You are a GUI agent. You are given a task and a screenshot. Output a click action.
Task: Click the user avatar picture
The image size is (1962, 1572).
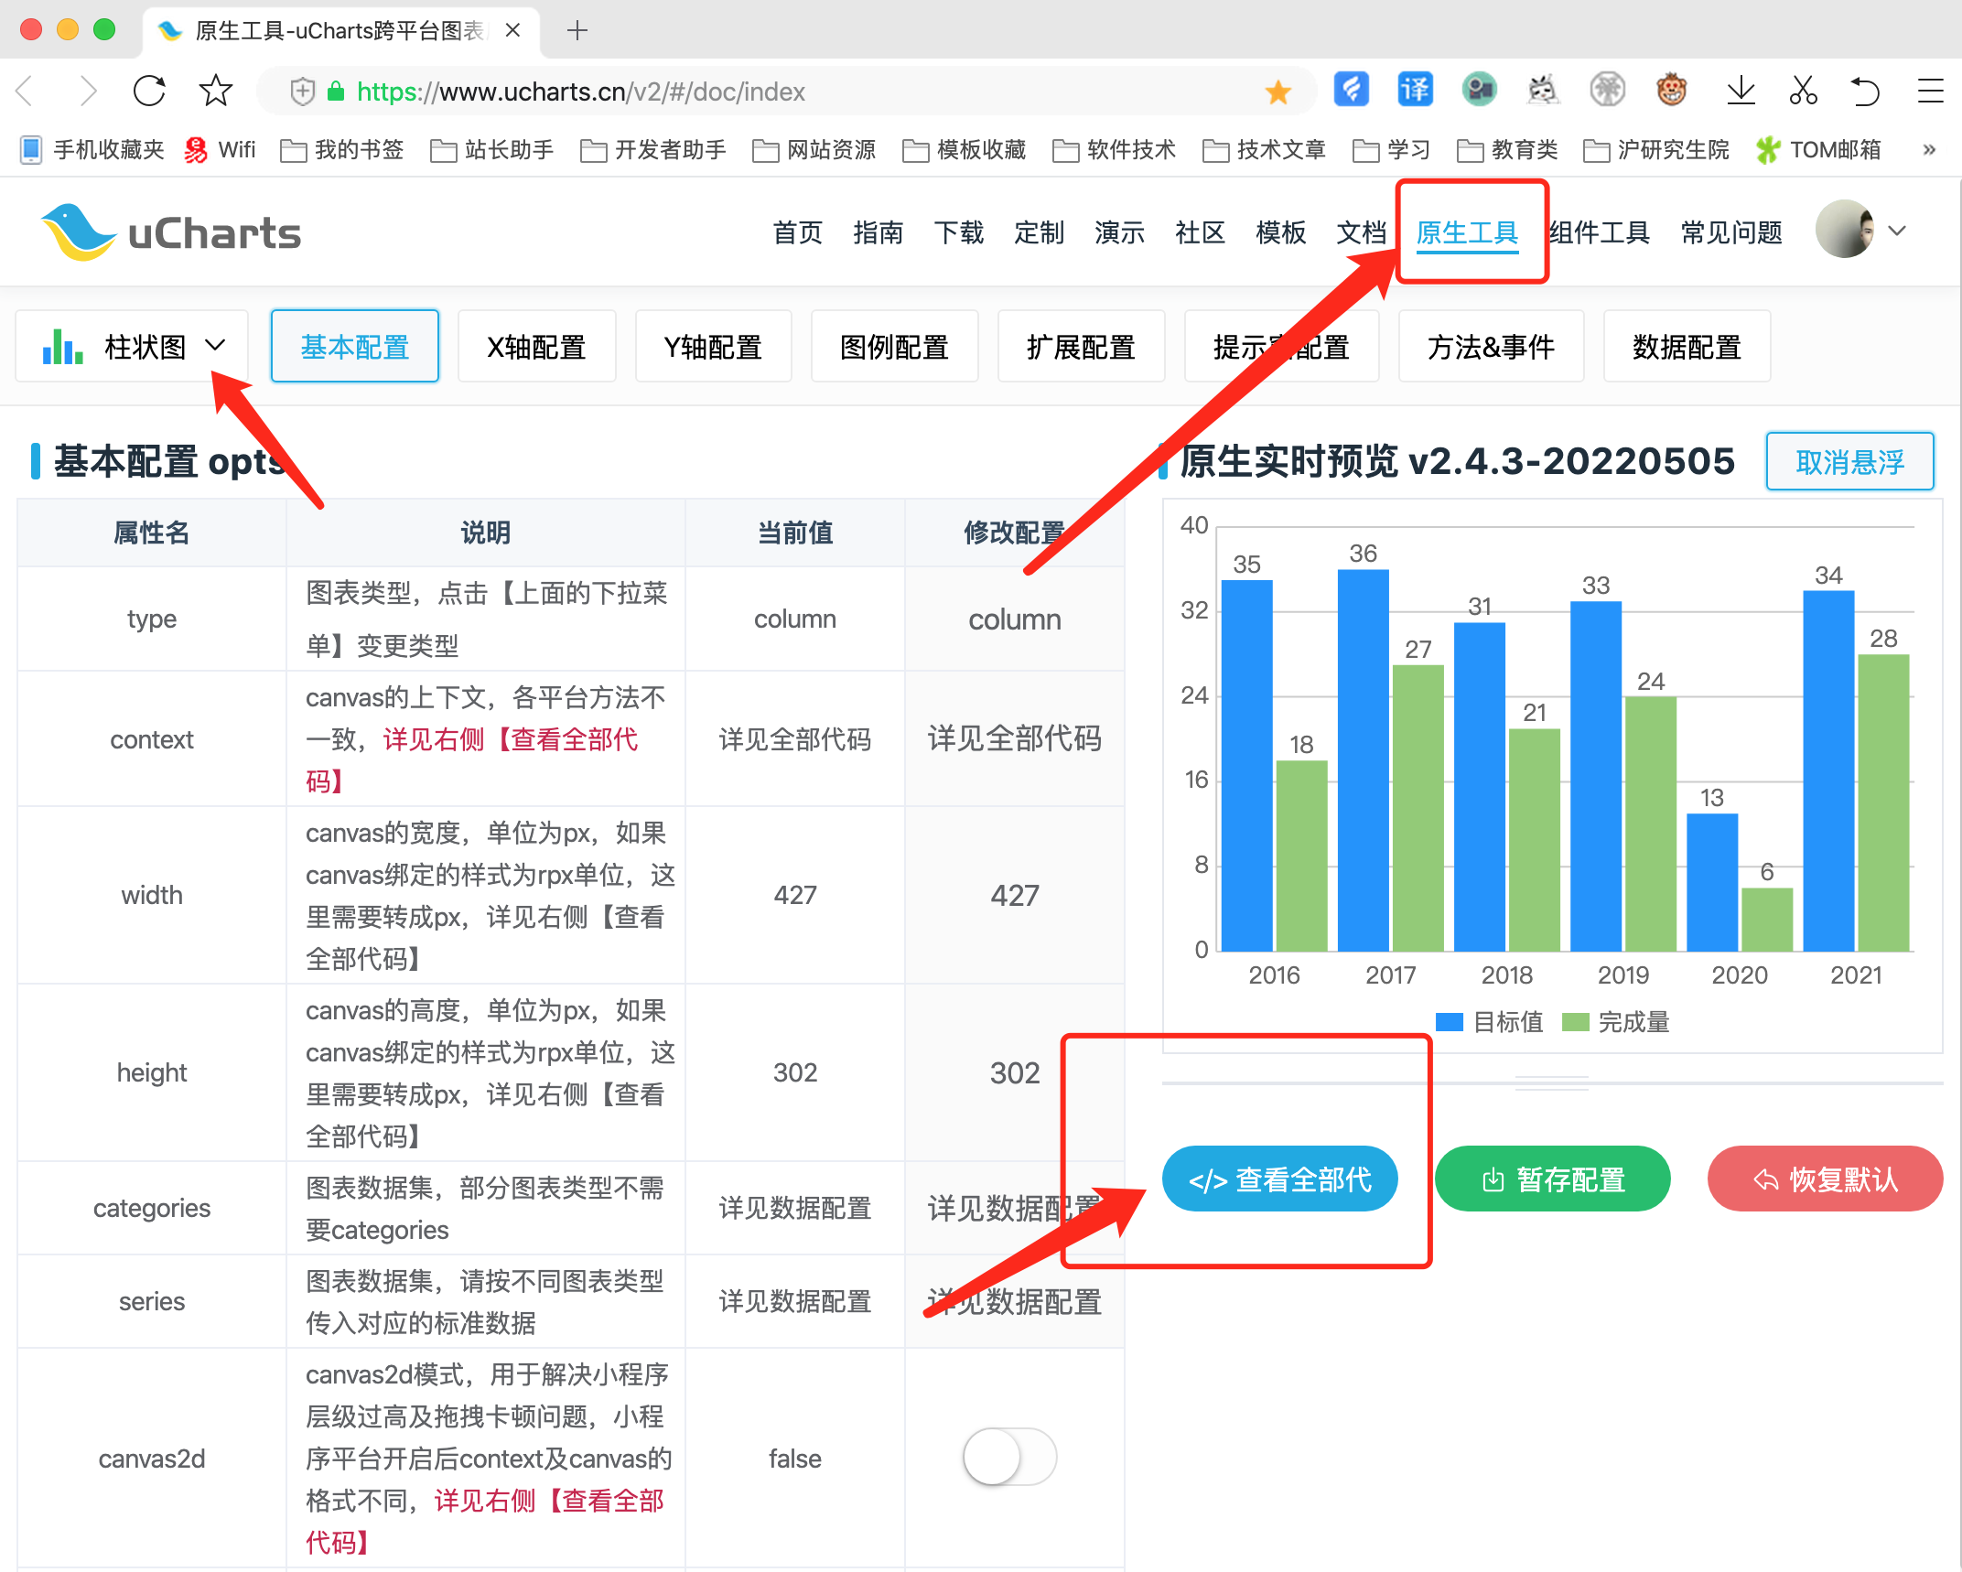tap(1844, 229)
